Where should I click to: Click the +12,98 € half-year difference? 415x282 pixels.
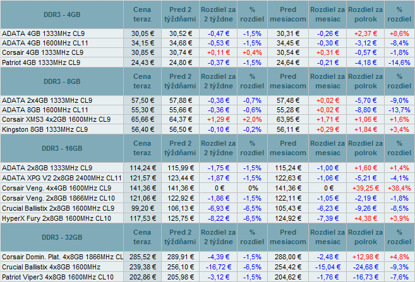pyautogui.click(x=366, y=257)
